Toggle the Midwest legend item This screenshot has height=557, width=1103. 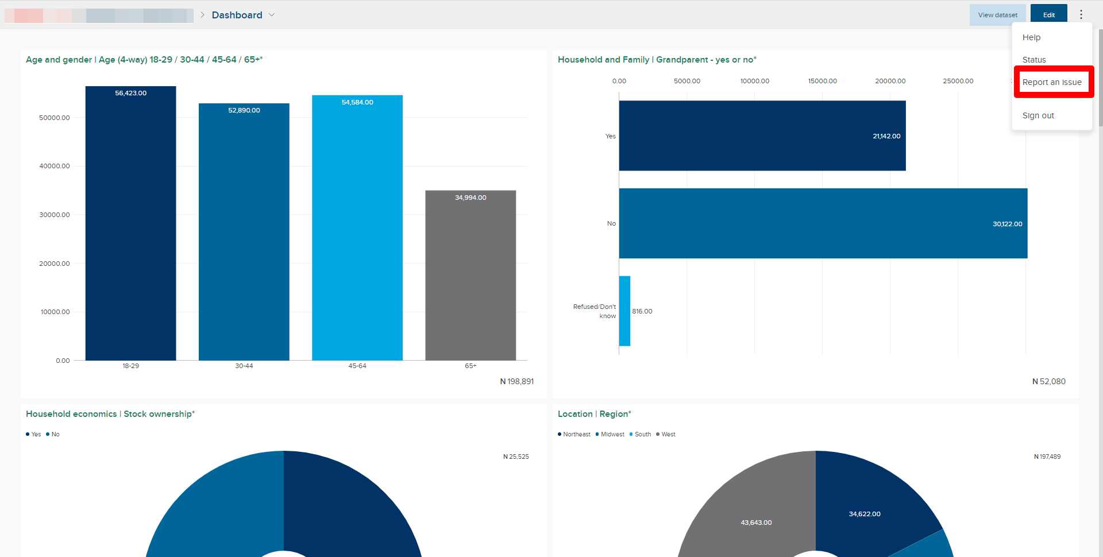point(610,434)
